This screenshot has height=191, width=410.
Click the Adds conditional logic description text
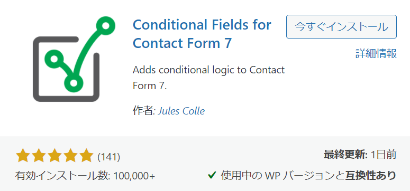pyautogui.click(x=208, y=78)
